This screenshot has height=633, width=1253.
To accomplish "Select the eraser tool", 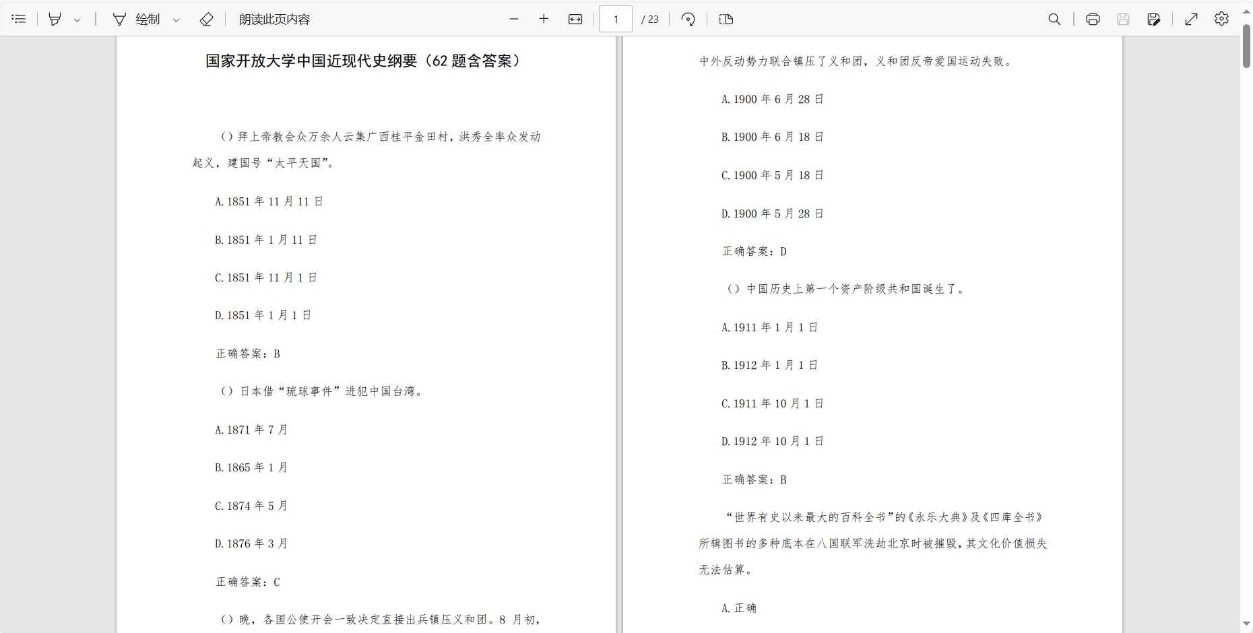I will pos(207,19).
